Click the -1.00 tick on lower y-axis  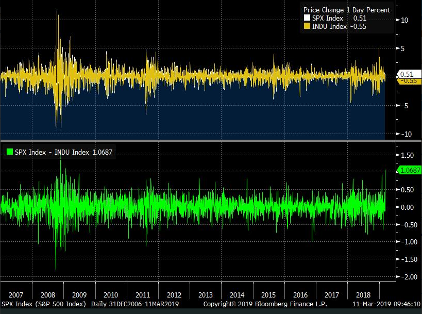409,242
